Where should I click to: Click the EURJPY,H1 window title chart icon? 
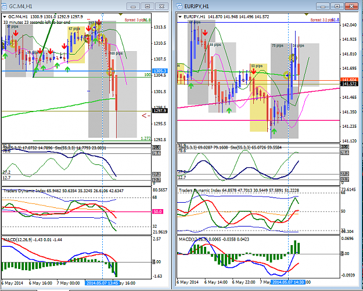click(179, 6)
